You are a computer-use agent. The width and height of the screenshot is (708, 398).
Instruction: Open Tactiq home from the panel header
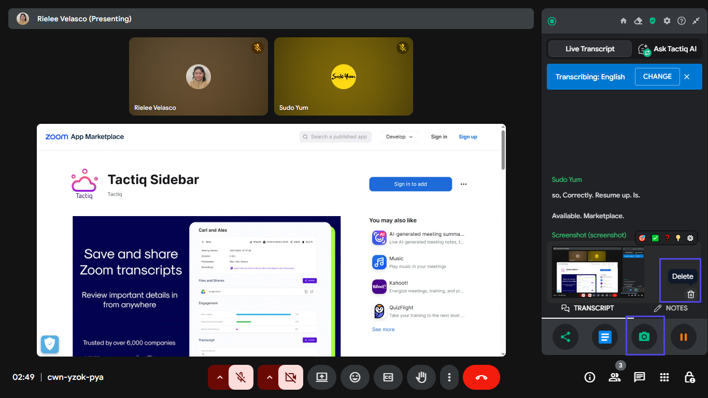coord(624,21)
